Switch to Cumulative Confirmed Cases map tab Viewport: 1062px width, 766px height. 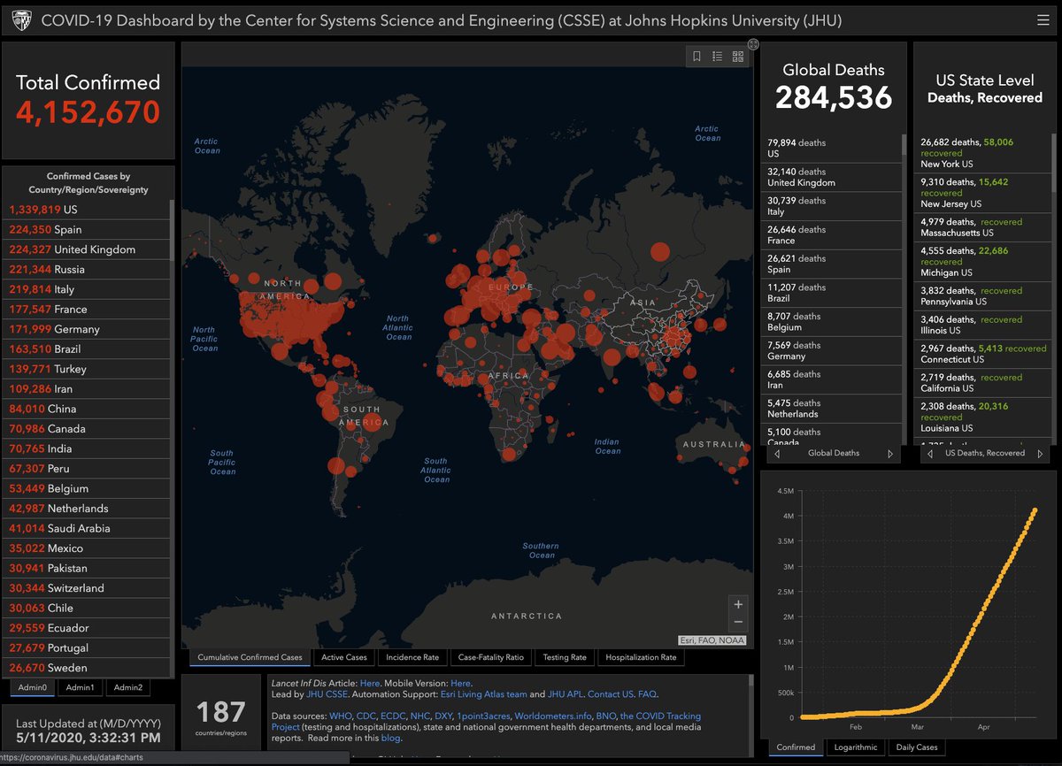coord(250,657)
